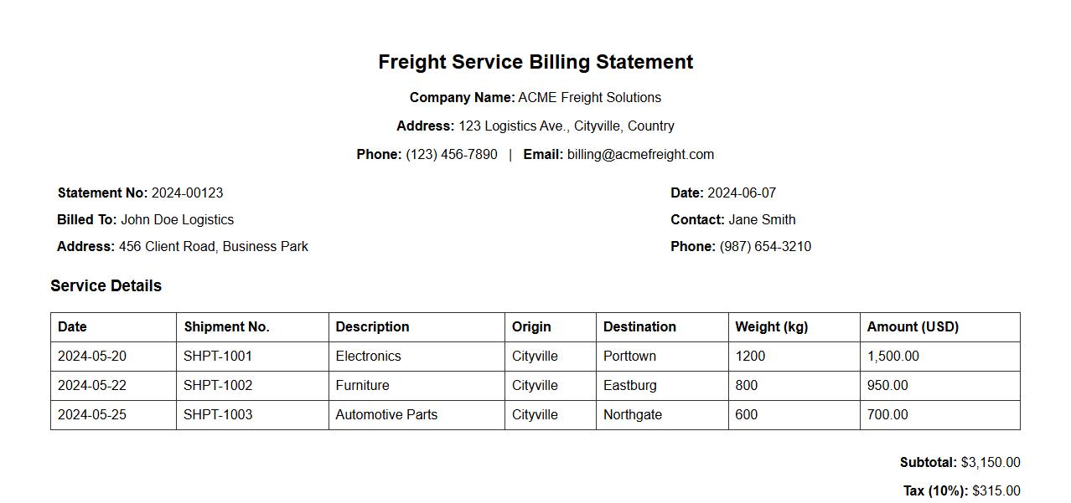Click the Amount (USD) column header

(x=913, y=327)
